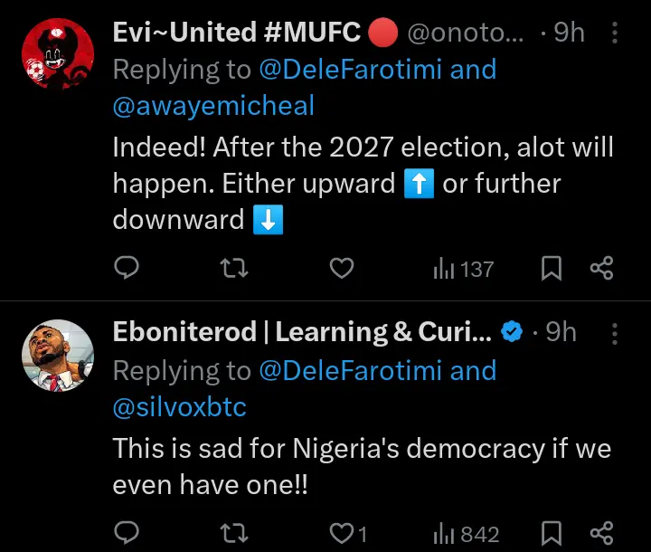The image size is (651, 552).
Task: View analytics showing 137 views
Action: pos(464,268)
